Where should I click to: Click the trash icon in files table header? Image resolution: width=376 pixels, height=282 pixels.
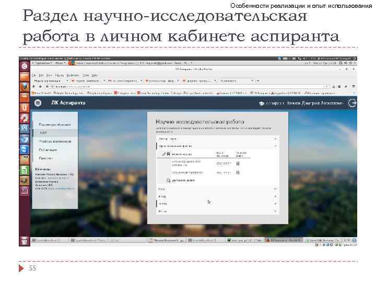click(168, 154)
